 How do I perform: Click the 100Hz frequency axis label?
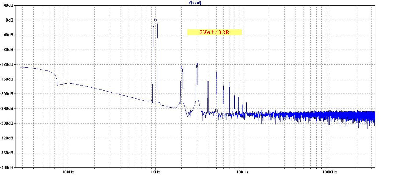click(68, 172)
